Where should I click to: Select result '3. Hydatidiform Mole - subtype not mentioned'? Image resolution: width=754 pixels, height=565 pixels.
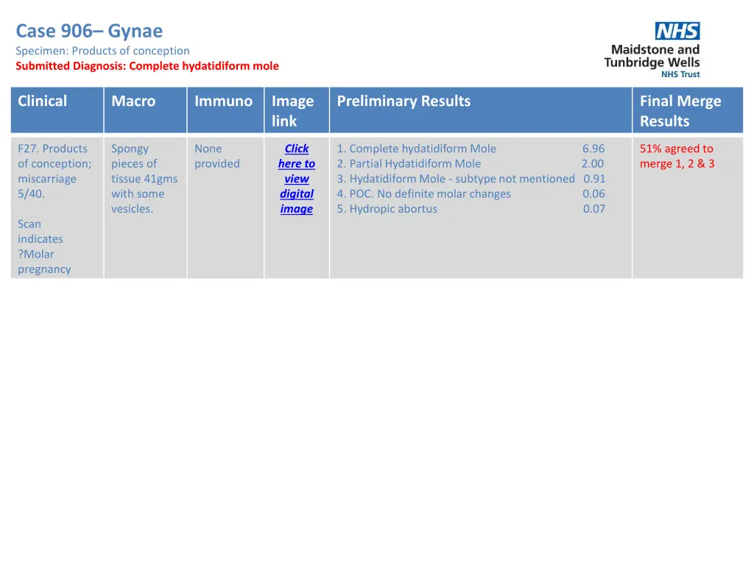456,179
